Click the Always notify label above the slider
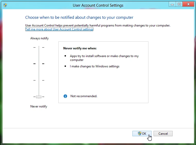This screenshot has height=145, width=196. [x=39, y=38]
